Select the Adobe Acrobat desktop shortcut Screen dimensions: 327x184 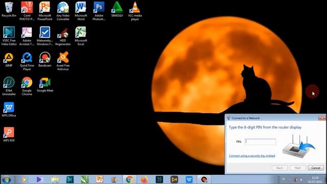pos(27,36)
